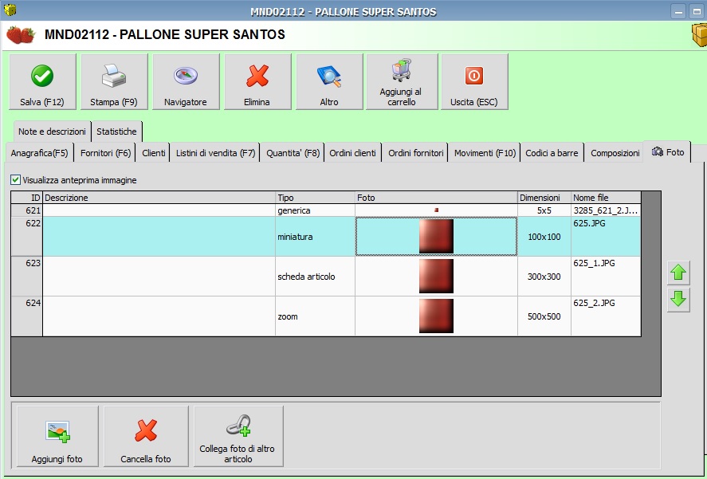This screenshot has height=479, width=707.
Task: Click Aggiungi al carrello cart button
Action: 402,81
